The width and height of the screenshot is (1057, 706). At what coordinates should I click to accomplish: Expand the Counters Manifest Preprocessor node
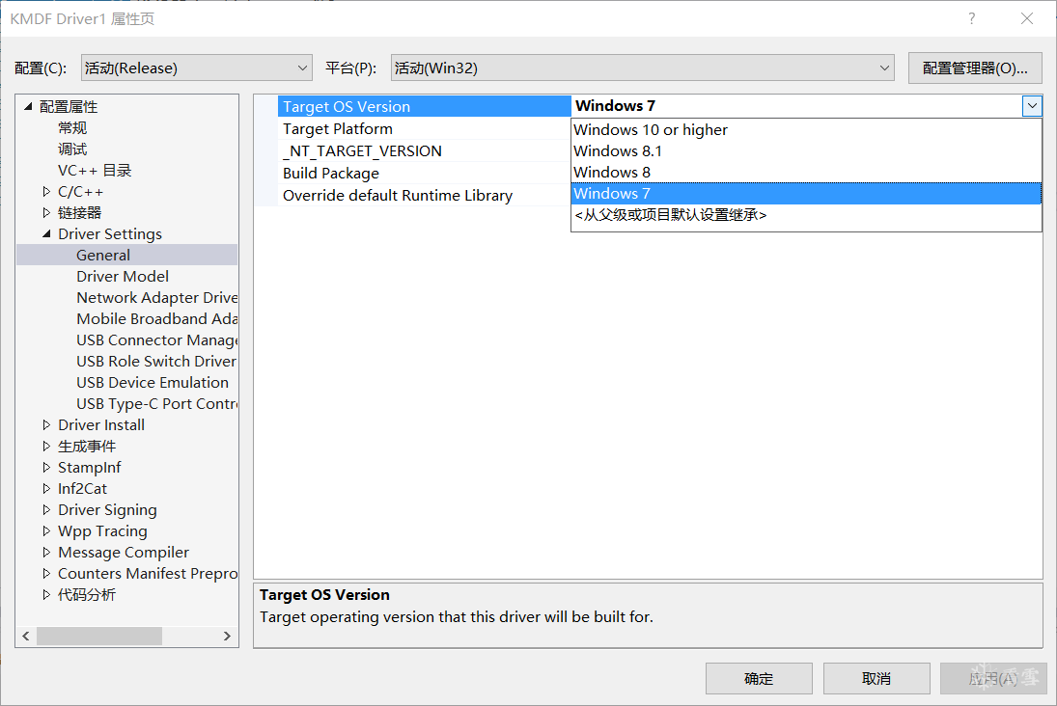tap(46, 573)
